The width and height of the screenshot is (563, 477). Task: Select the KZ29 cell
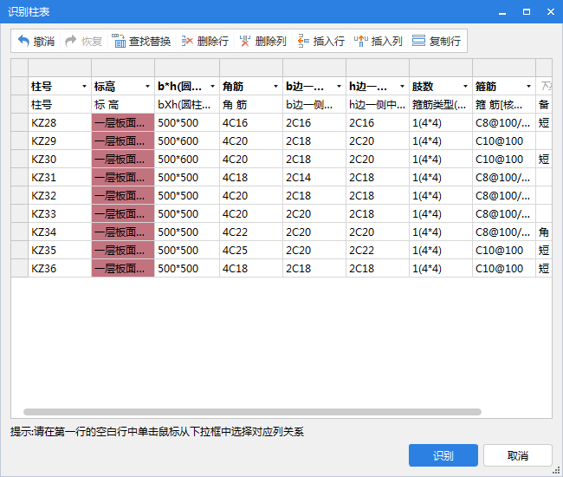(60, 140)
